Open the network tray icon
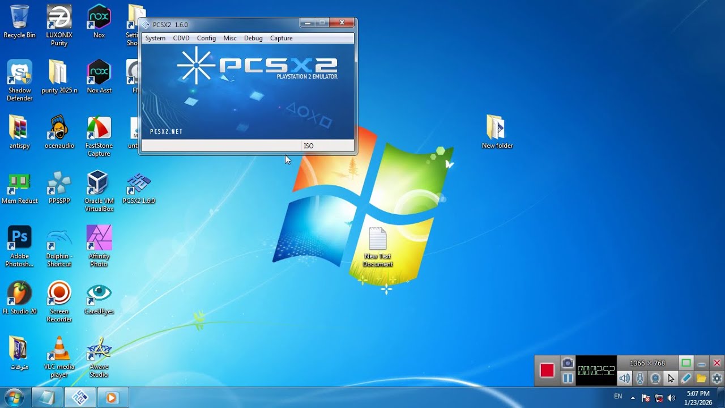 tap(659, 398)
